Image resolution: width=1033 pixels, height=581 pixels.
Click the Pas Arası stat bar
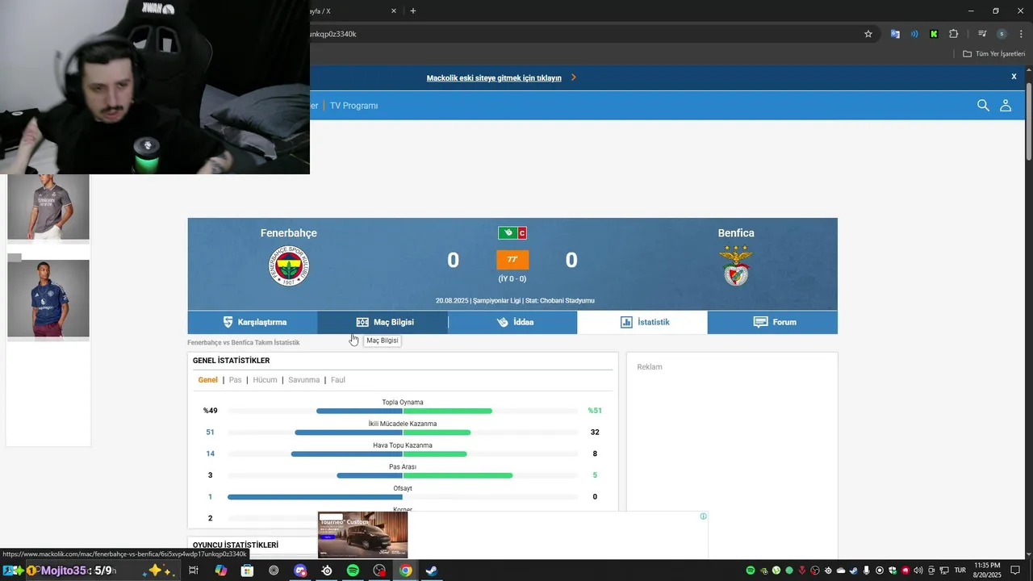403,475
